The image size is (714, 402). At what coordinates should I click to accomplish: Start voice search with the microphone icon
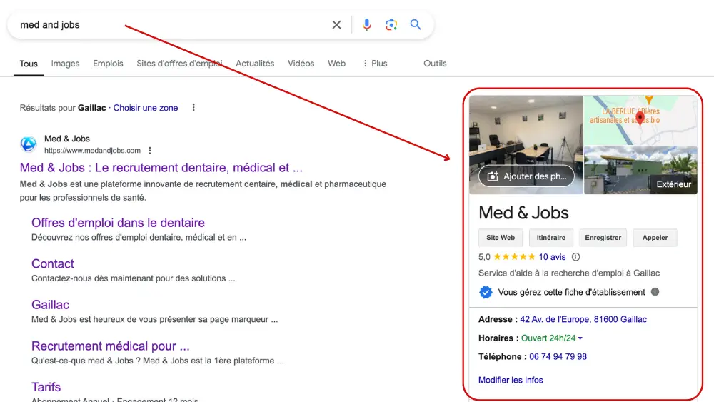[366, 24]
